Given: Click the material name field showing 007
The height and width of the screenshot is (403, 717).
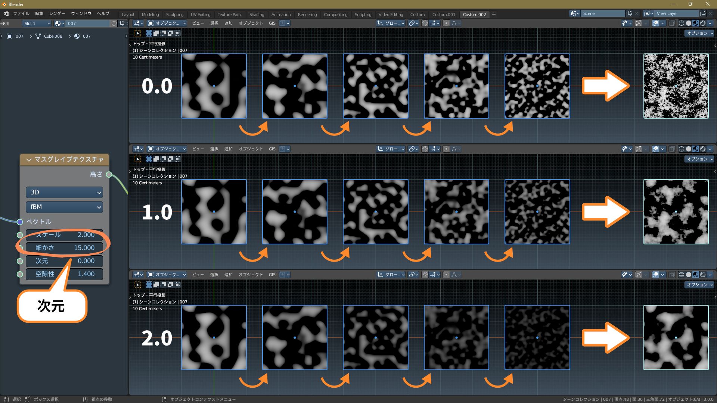Looking at the screenshot, I should coord(87,24).
